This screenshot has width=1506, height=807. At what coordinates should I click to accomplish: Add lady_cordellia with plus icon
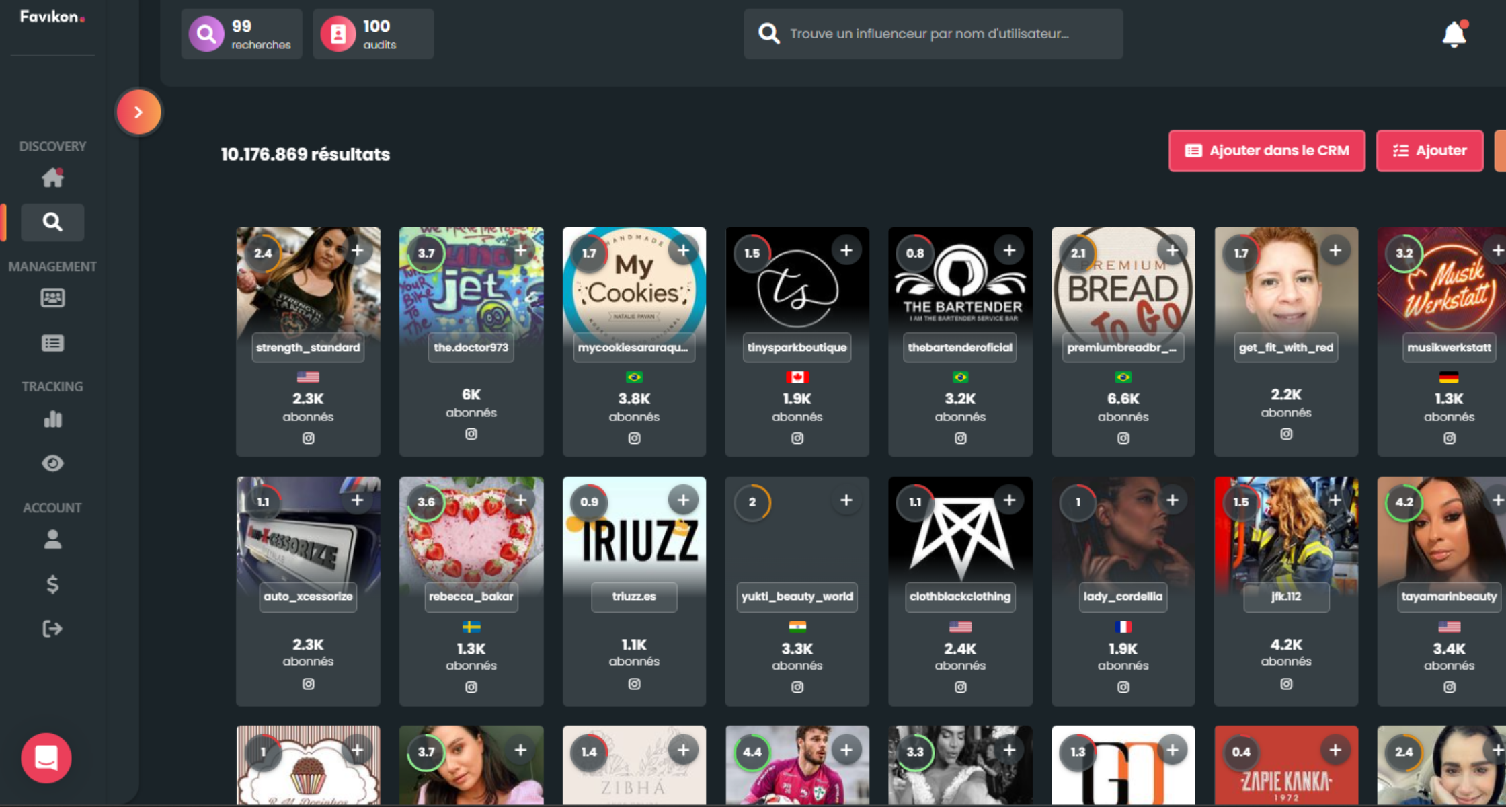point(1173,500)
